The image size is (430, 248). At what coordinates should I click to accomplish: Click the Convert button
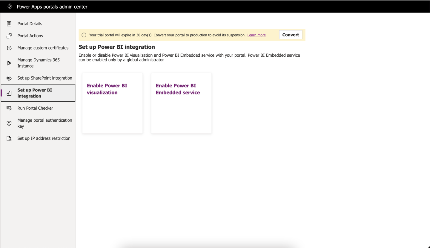coord(290,35)
